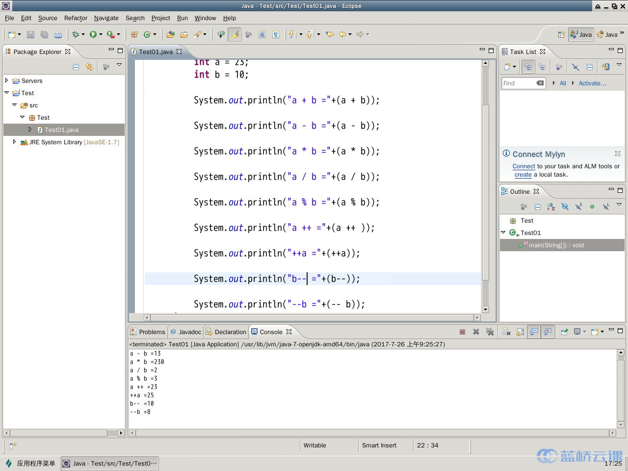
Task: Open the Refactor menu
Action: click(76, 18)
